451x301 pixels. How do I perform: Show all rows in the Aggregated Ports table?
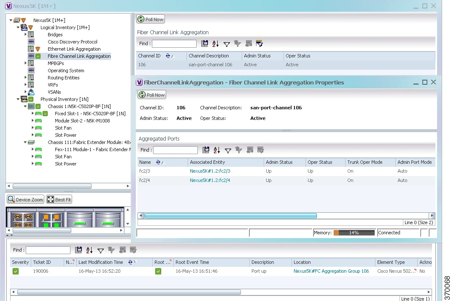coord(250,149)
